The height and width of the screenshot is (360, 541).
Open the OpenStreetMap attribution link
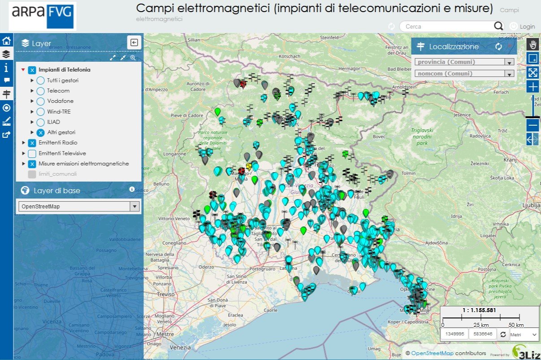[x=433, y=353]
